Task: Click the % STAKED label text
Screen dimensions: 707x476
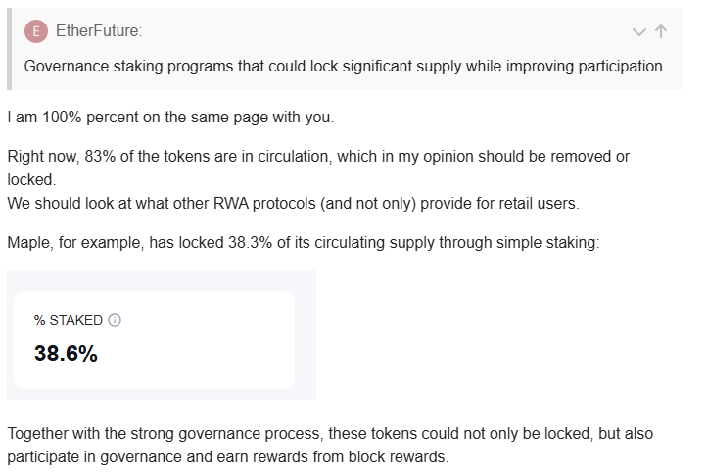Action: pos(69,320)
